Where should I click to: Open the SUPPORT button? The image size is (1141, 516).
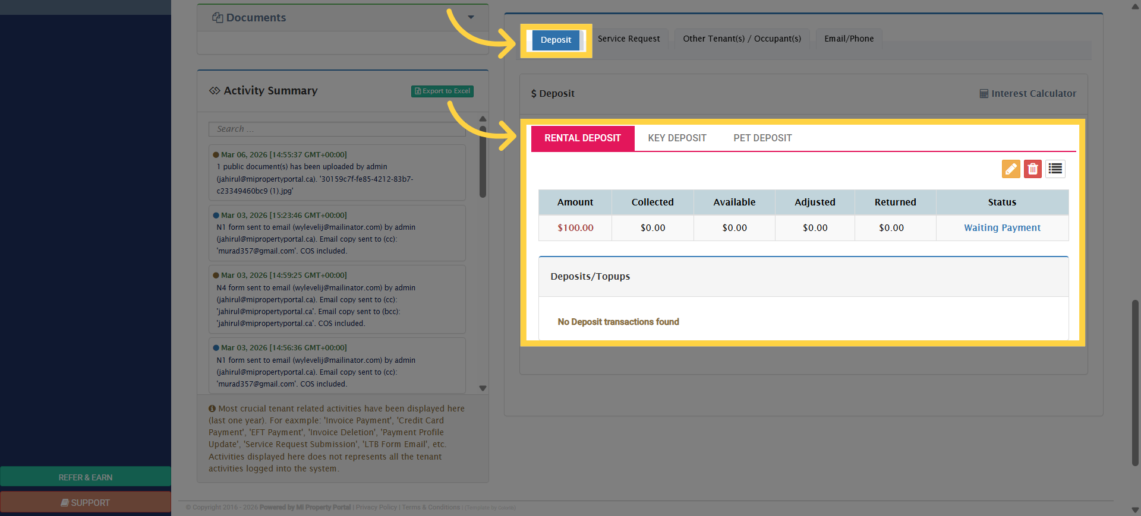(x=86, y=502)
